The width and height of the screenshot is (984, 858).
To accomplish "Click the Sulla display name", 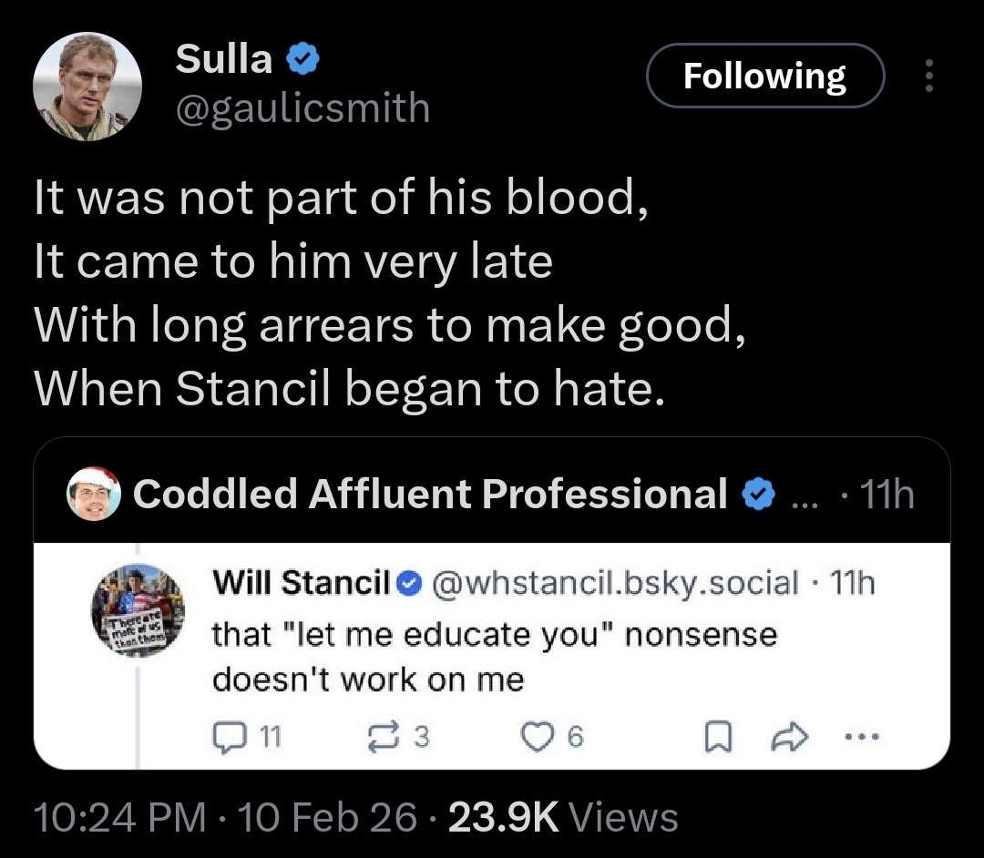I will click(x=223, y=59).
